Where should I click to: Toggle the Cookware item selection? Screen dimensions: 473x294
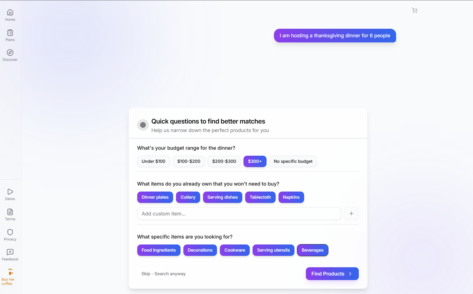[235, 250]
